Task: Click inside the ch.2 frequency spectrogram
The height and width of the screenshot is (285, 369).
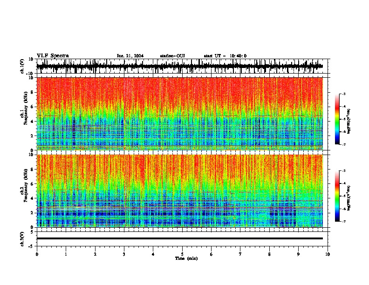Action: click(x=179, y=191)
